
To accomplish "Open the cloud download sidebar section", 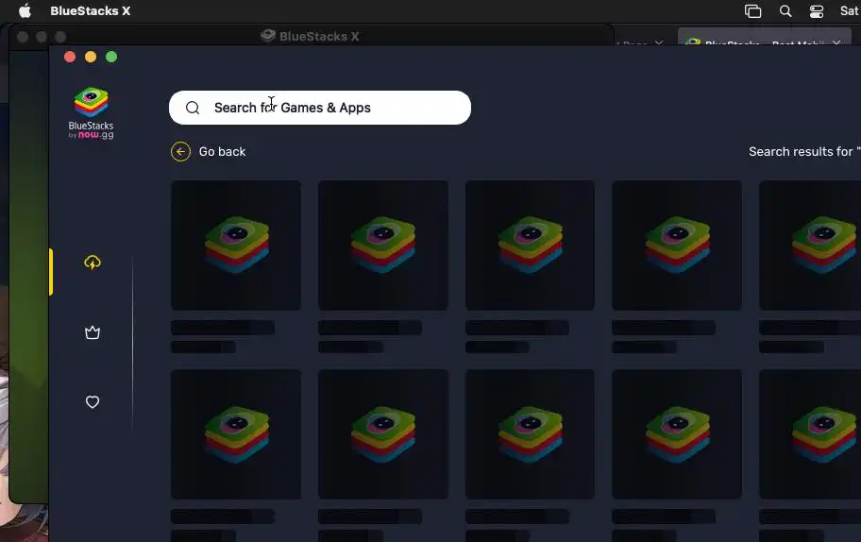I will (x=93, y=263).
